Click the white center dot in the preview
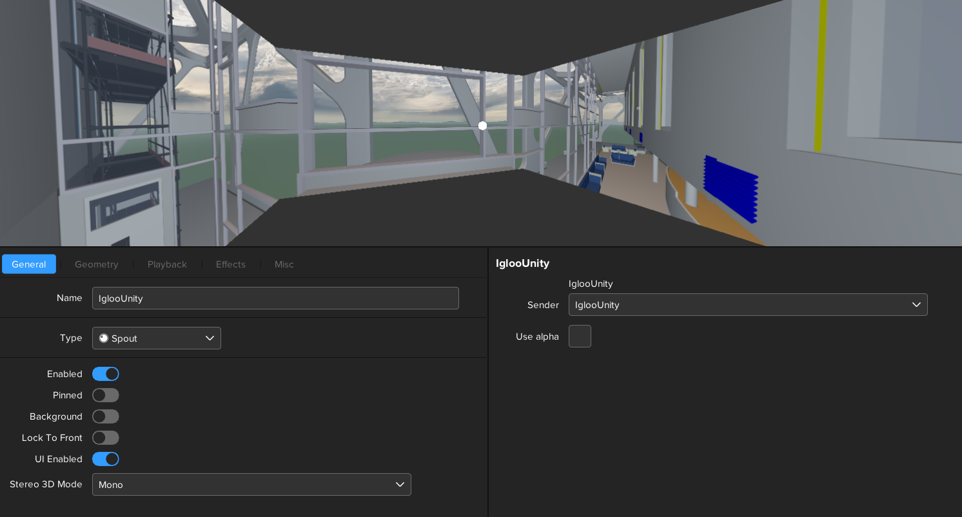962x517 pixels. point(482,126)
